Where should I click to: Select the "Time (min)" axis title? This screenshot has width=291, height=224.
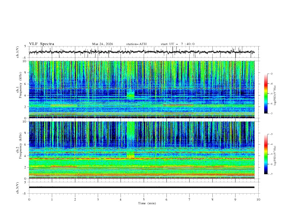147,203
